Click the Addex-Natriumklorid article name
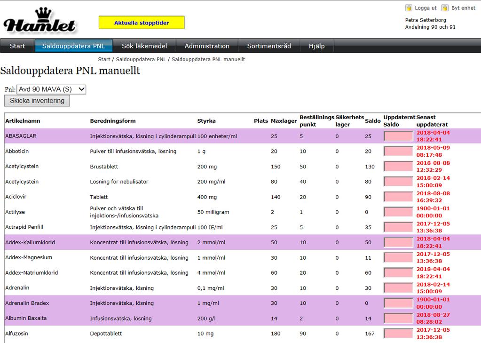The height and width of the screenshot is (343, 481). point(32,273)
